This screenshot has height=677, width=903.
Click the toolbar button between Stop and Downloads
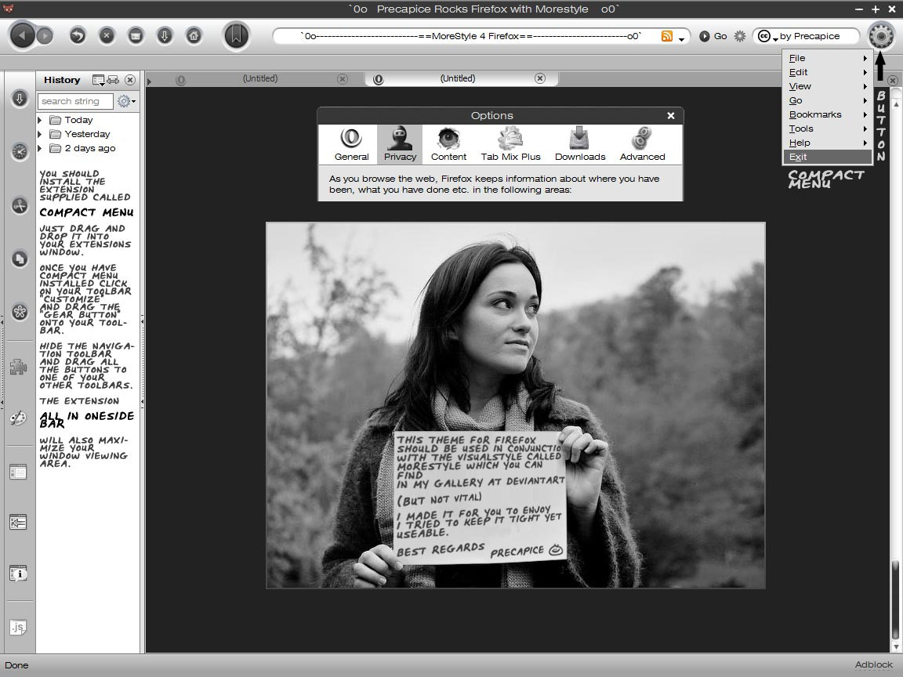(136, 36)
